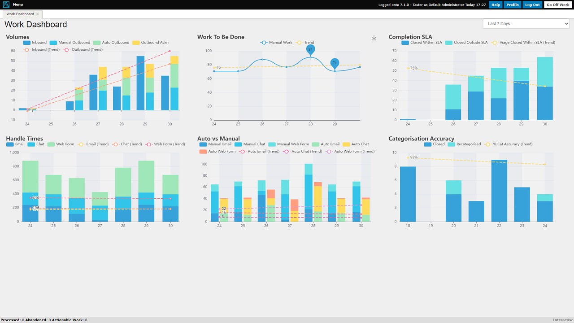Hide Closed Outside SLA series

466,43
